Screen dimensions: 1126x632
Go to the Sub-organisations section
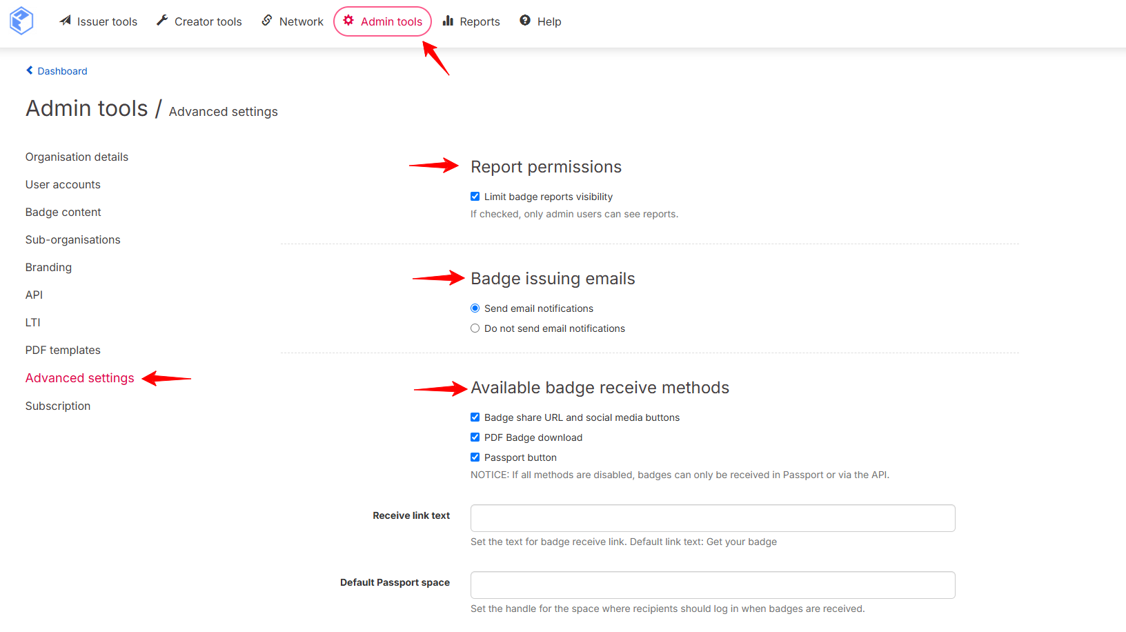pyautogui.click(x=72, y=240)
